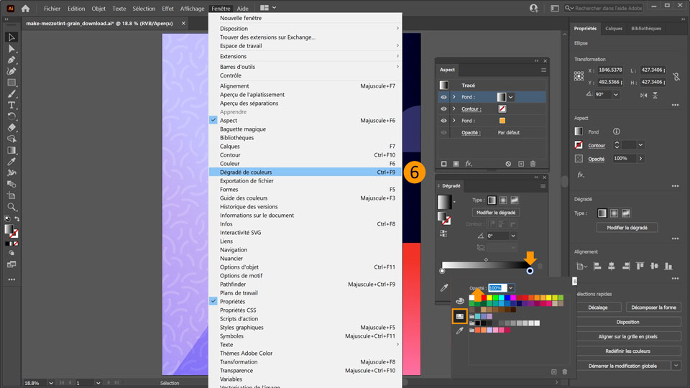Toggle visibility of first Fond row

tap(443, 97)
